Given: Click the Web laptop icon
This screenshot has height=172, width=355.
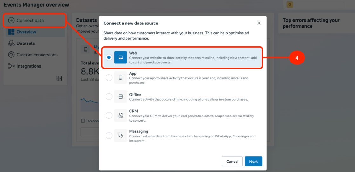Looking at the screenshot, I should (x=121, y=57).
